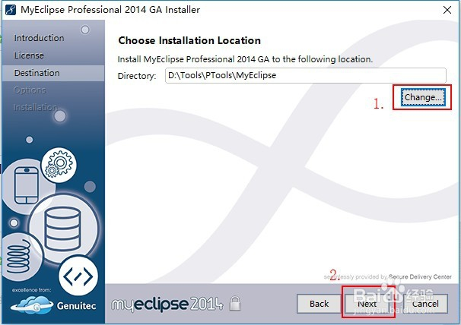Select the Introduction step in sidebar
Viewport: 461px width, 325px height.
pos(39,38)
